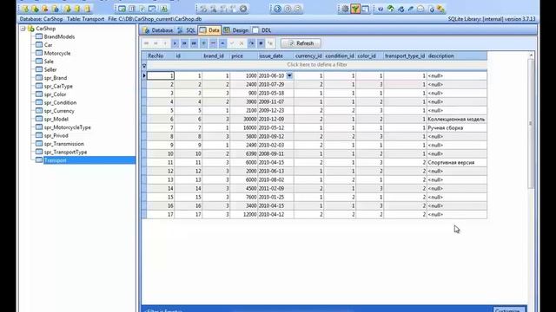Click the transport_type_id column header
The image size is (556, 312).
click(405, 55)
